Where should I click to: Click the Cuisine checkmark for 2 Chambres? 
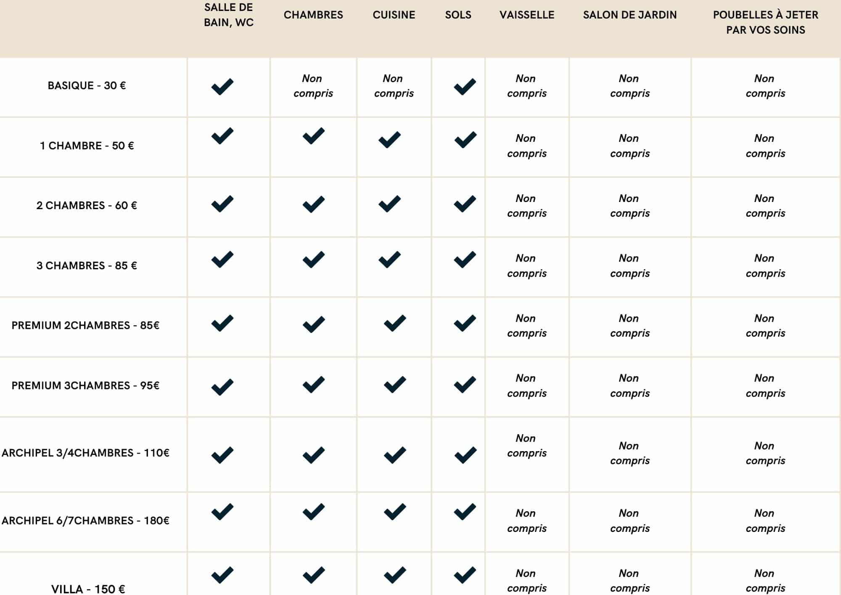[389, 204]
